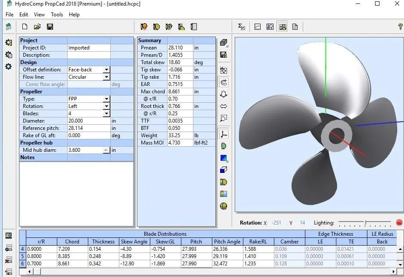Screen dimensions: 404x277
Task: Click the insert row icon beside distributions table
Action: pos(9,248)
